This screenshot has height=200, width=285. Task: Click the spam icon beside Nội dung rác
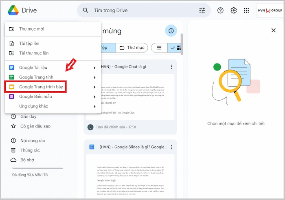(13, 141)
